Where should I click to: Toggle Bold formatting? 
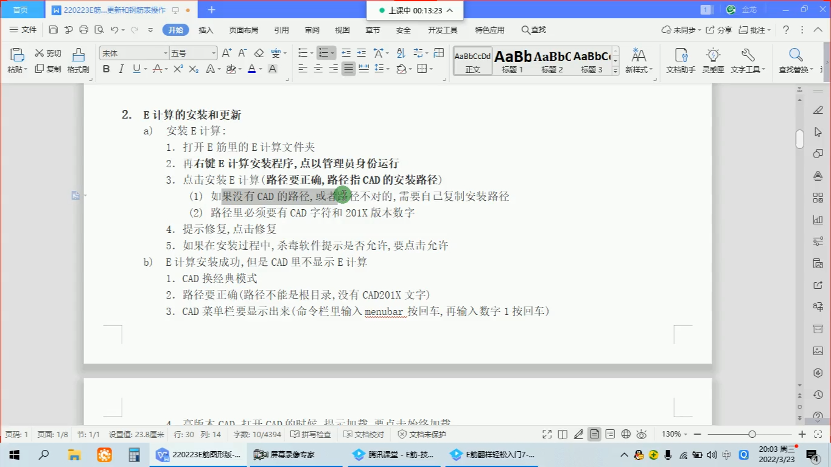(x=107, y=69)
